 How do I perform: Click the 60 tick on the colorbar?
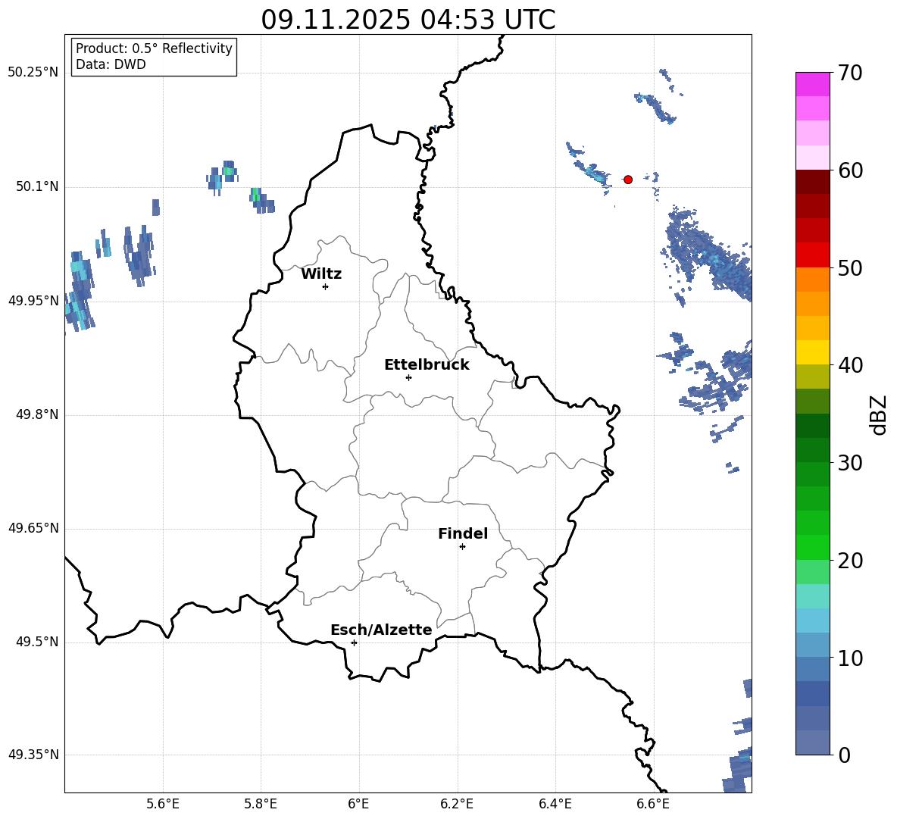pos(850,170)
